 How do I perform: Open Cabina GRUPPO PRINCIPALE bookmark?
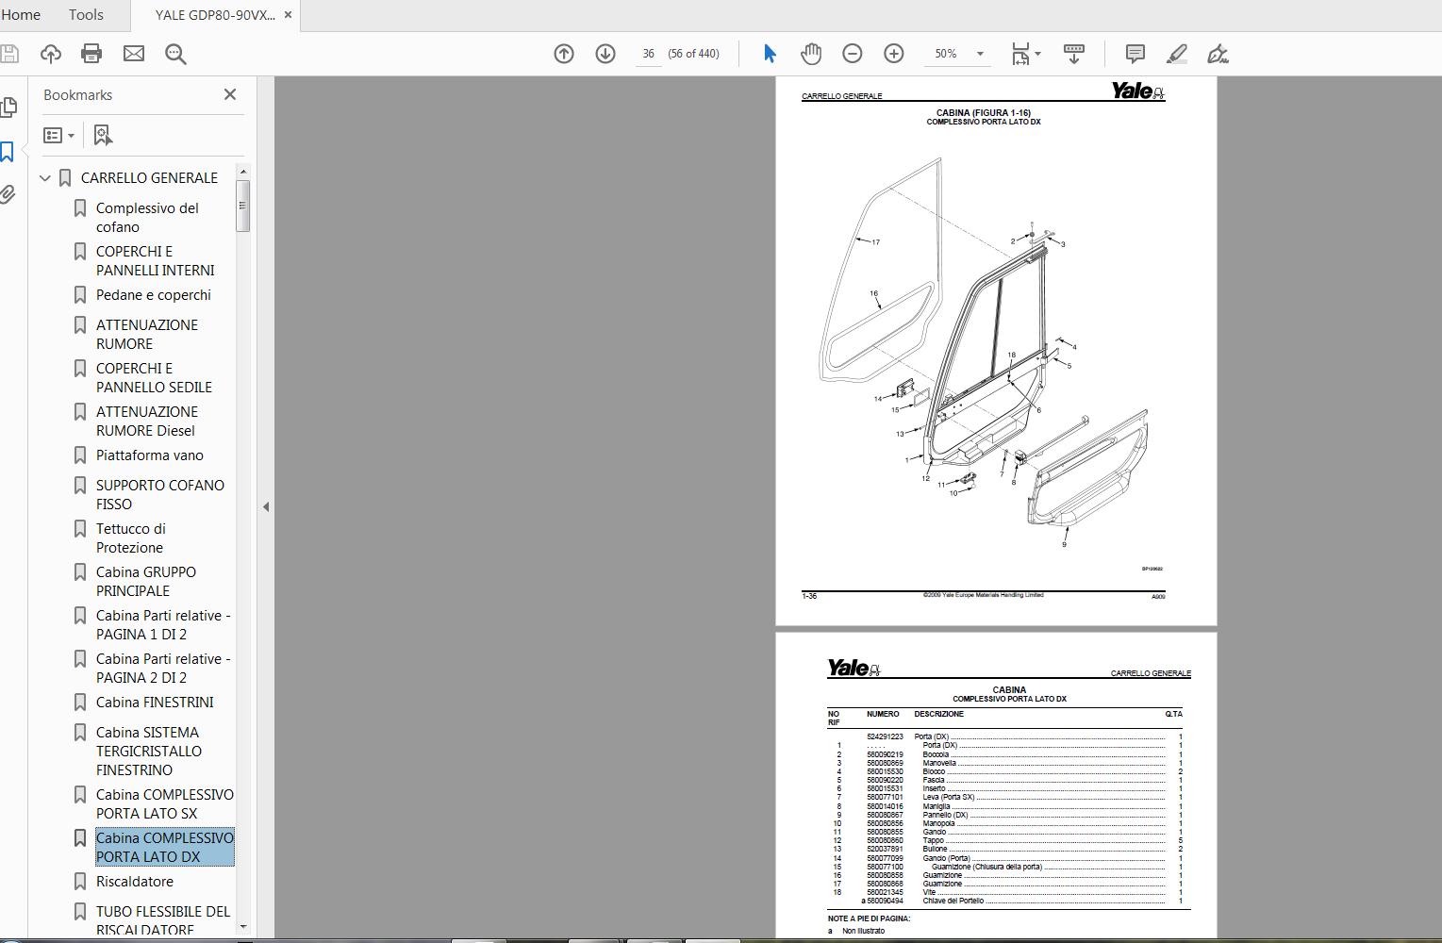click(x=146, y=582)
